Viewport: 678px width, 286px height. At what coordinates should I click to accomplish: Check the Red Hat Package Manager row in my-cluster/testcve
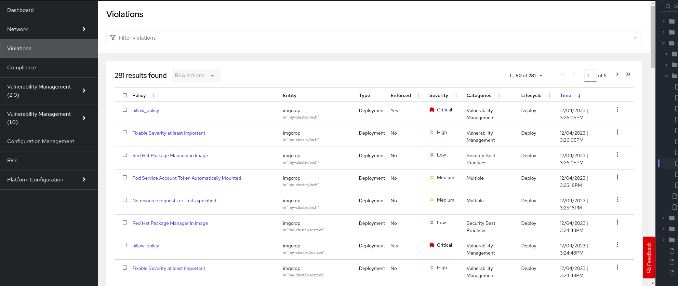tap(125, 222)
